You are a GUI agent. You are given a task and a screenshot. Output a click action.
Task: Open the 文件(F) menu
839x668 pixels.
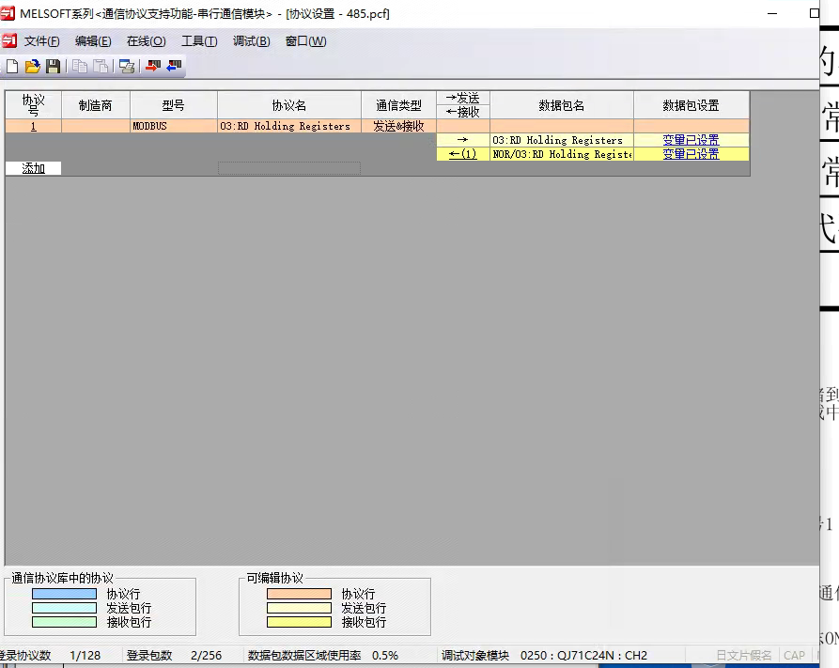click(42, 41)
